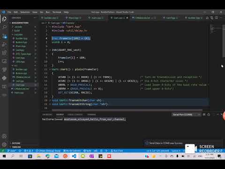The width and height of the screenshot is (225, 169).
Task: Toggle the output scroll lock icon
Action: [209, 115]
